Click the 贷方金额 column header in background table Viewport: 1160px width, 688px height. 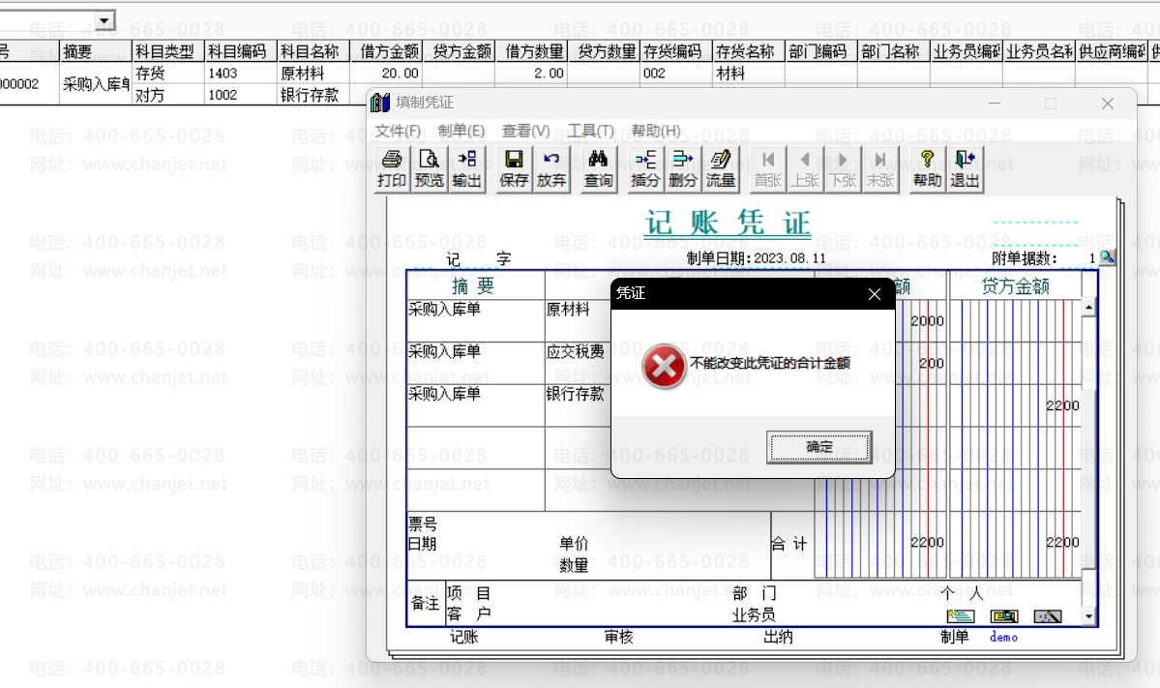pos(458,51)
